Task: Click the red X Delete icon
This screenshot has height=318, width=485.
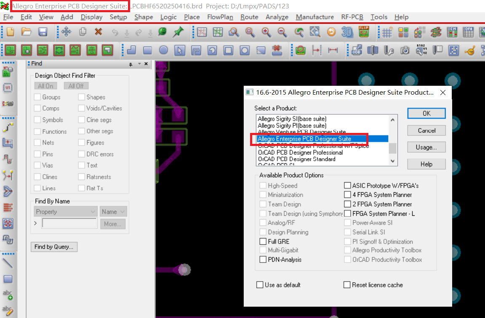Action: click(99, 32)
